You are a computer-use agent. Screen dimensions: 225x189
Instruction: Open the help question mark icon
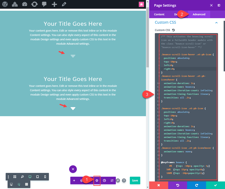coord(124,180)
